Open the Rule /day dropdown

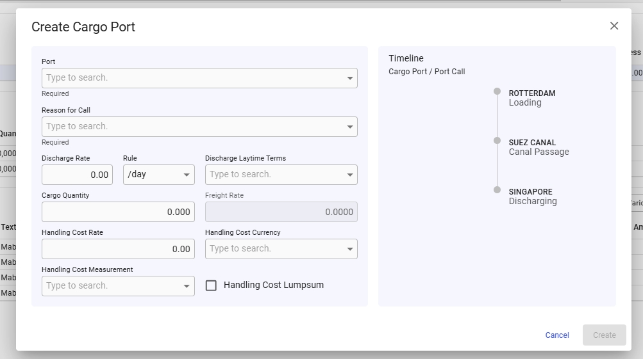(x=187, y=175)
